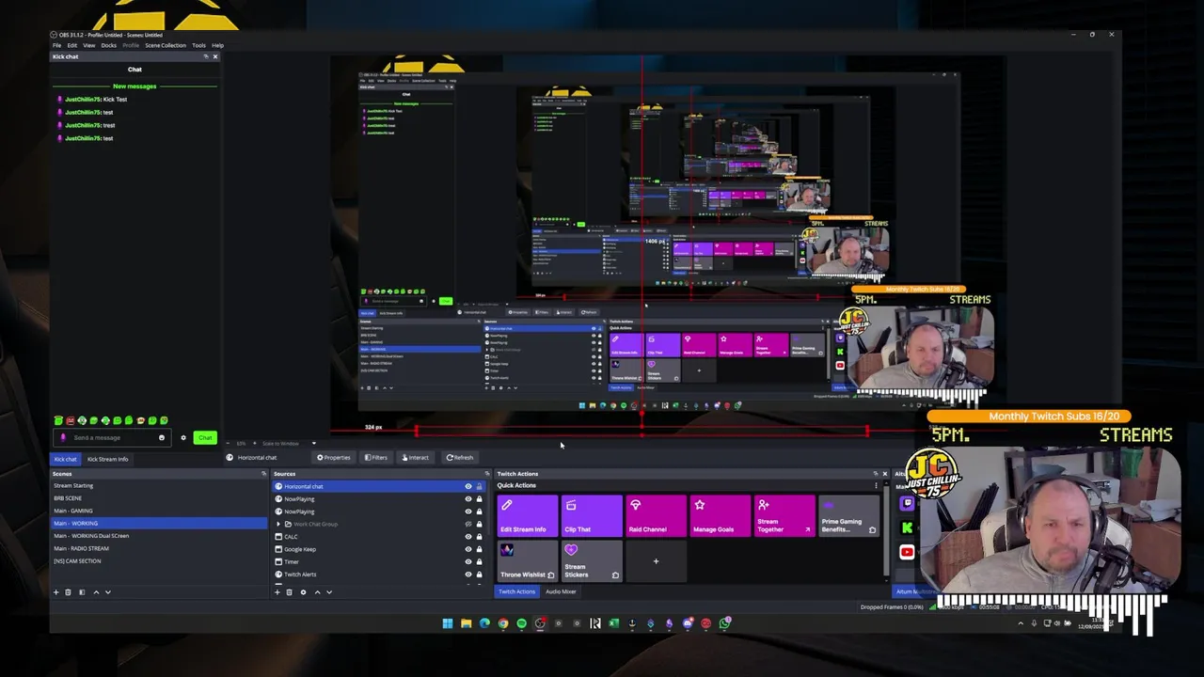Click the green Chat send button

click(x=205, y=437)
